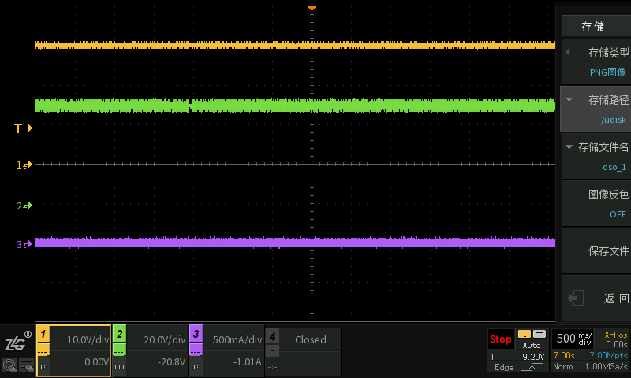The width and height of the screenshot is (631, 378).
Task: Click channel 4 coupling dash icon
Action: 272,351
